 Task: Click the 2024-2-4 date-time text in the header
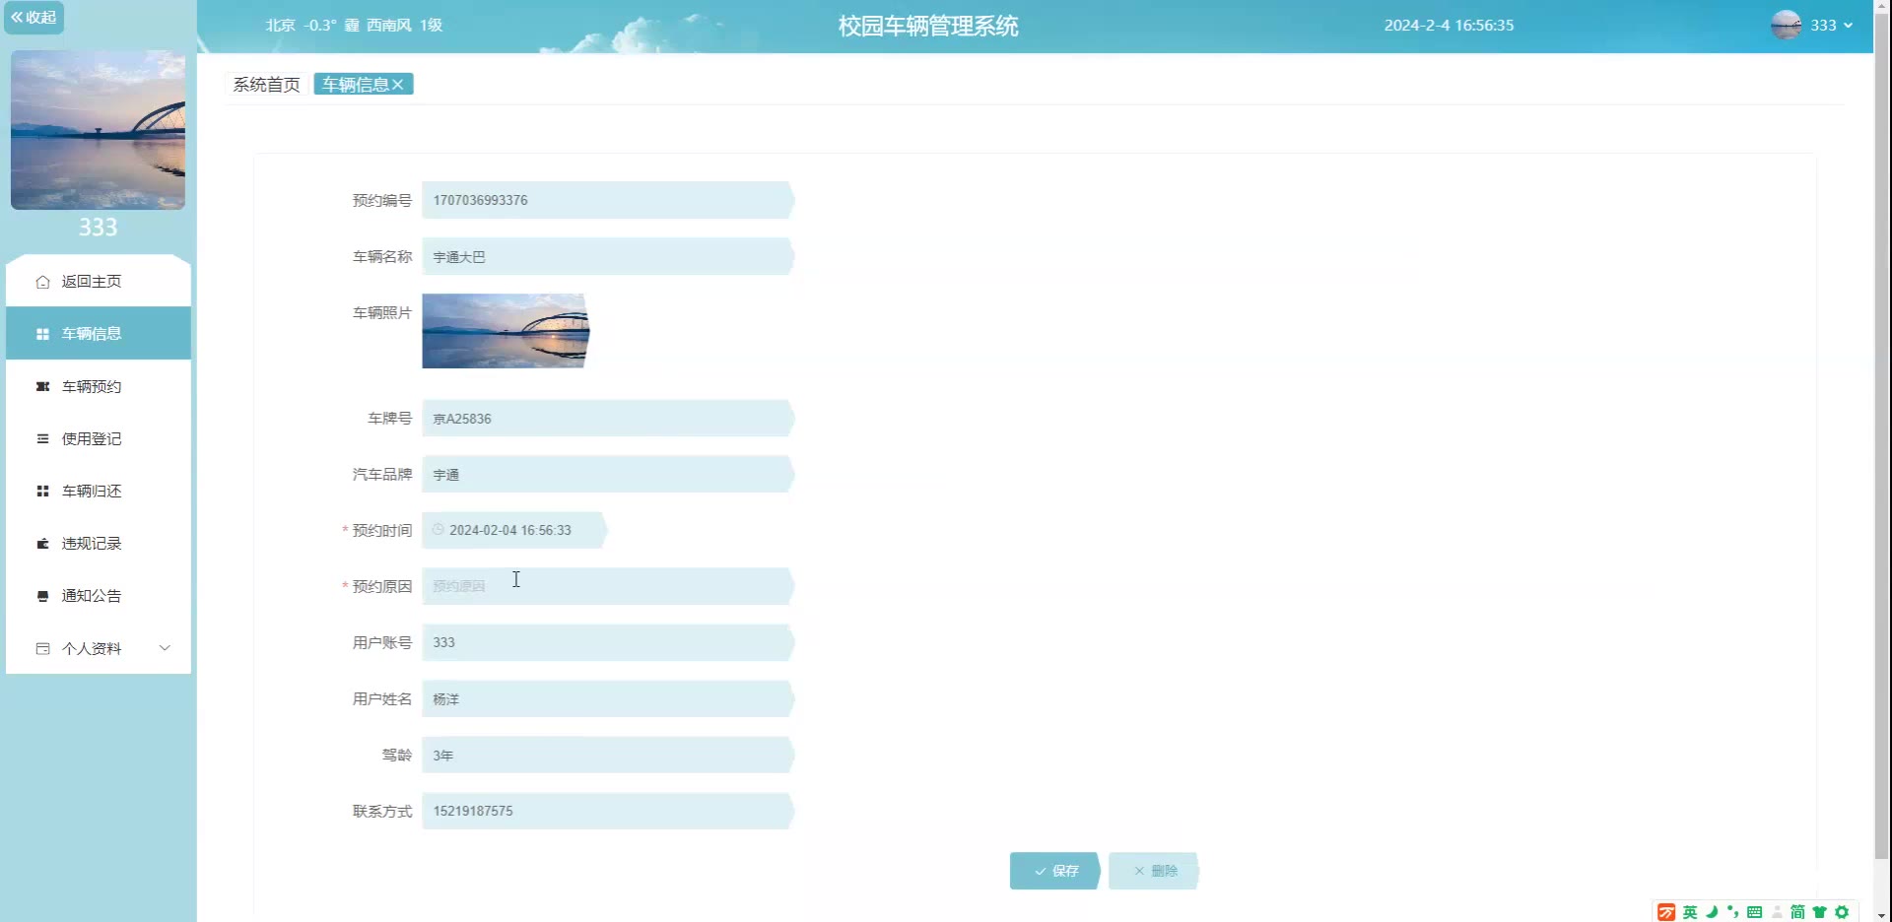coord(1449,26)
